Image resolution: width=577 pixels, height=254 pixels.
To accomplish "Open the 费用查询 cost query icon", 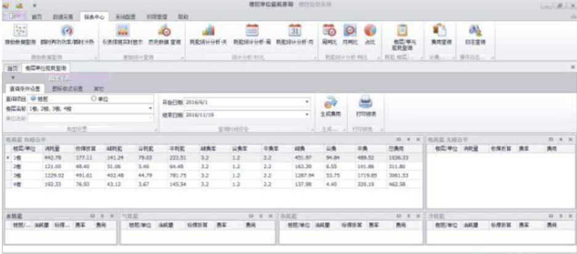I will pyautogui.click(x=440, y=31).
